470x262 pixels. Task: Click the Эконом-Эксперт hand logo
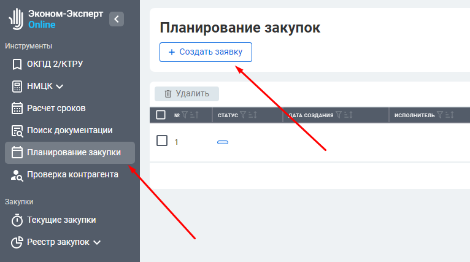[x=16, y=19]
